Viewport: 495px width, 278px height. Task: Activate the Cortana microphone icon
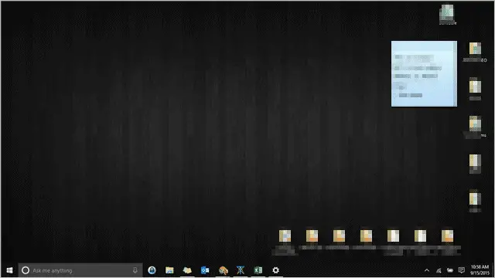pos(135,270)
